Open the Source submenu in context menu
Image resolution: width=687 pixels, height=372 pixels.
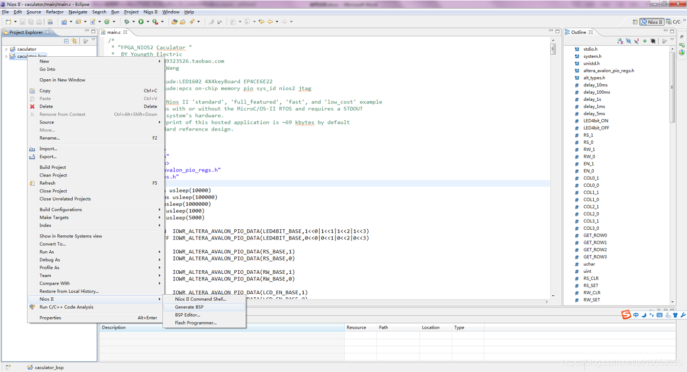(159, 122)
